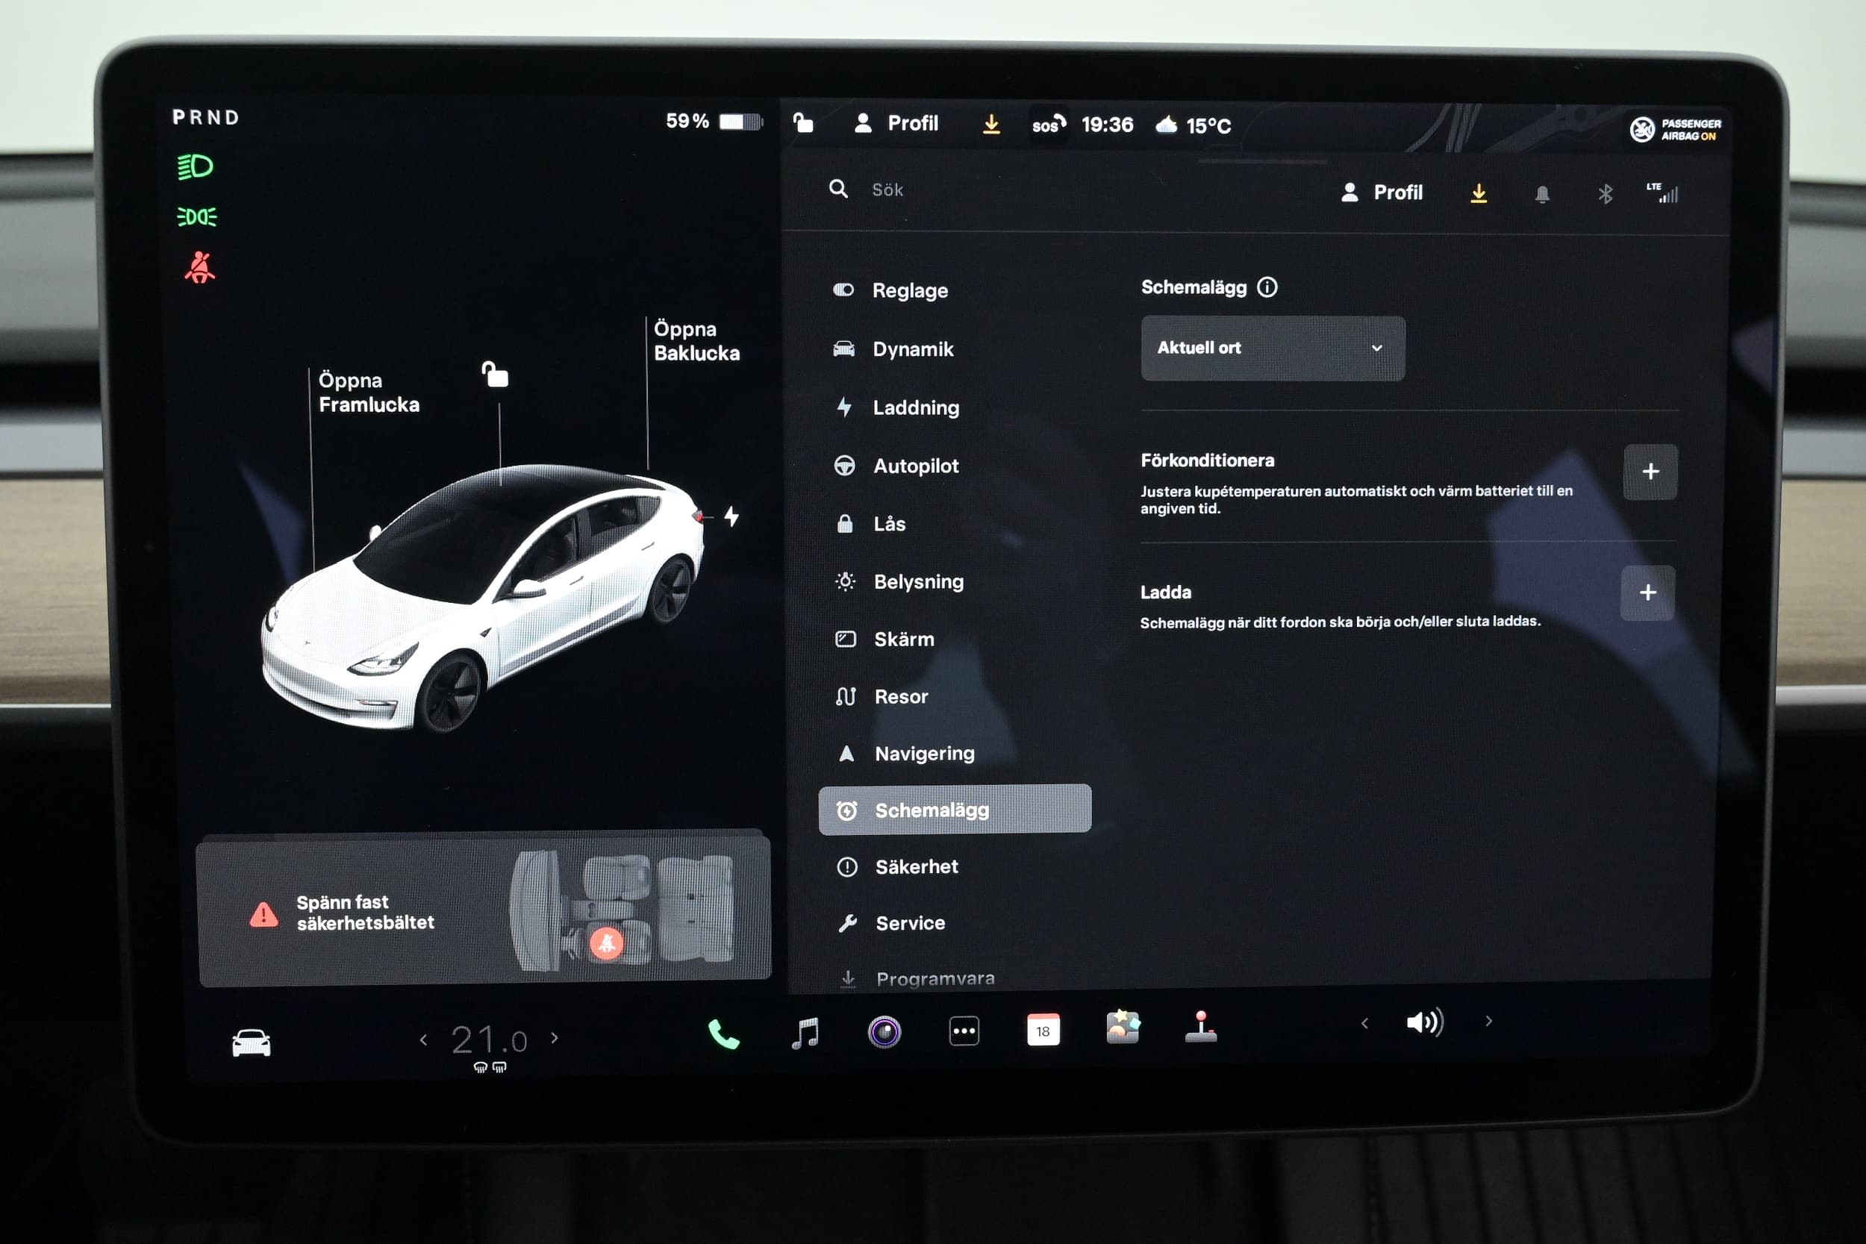Open notifications bell icon
The image size is (1866, 1244).
pyautogui.click(x=1541, y=194)
